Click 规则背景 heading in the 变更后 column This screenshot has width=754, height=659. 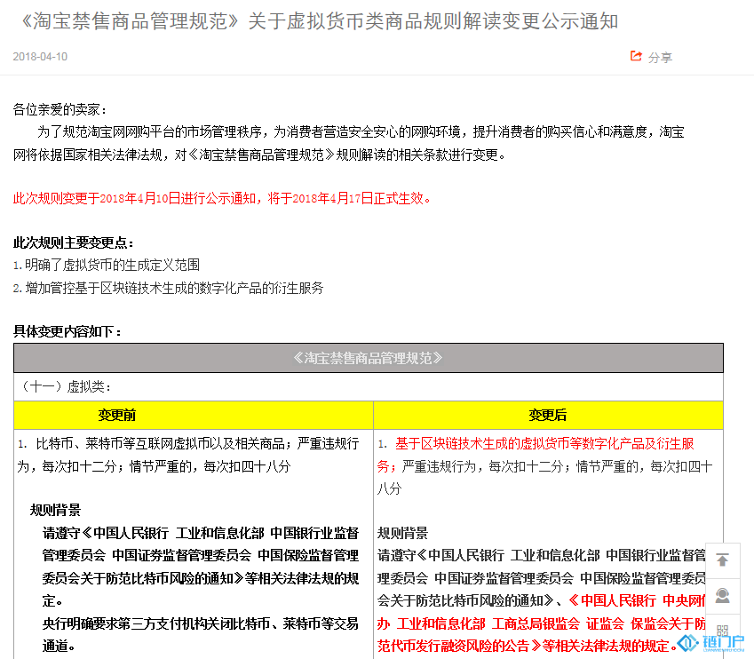coord(402,533)
